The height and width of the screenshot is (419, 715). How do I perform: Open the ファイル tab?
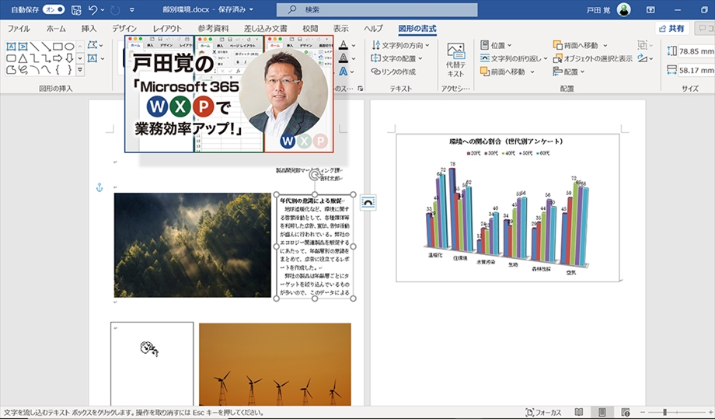pyautogui.click(x=19, y=28)
